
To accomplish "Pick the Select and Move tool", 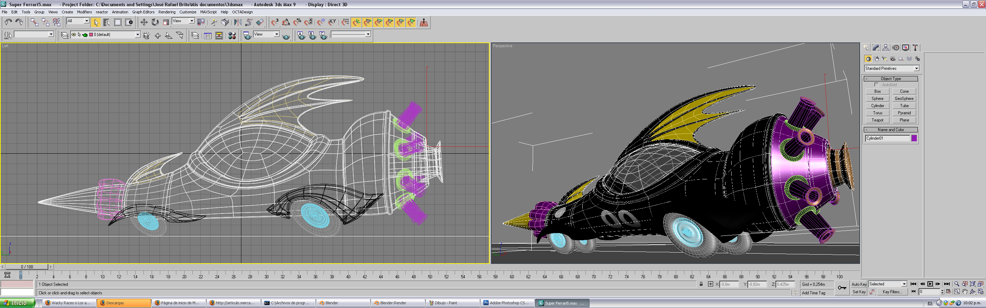I will (x=144, y=23).
